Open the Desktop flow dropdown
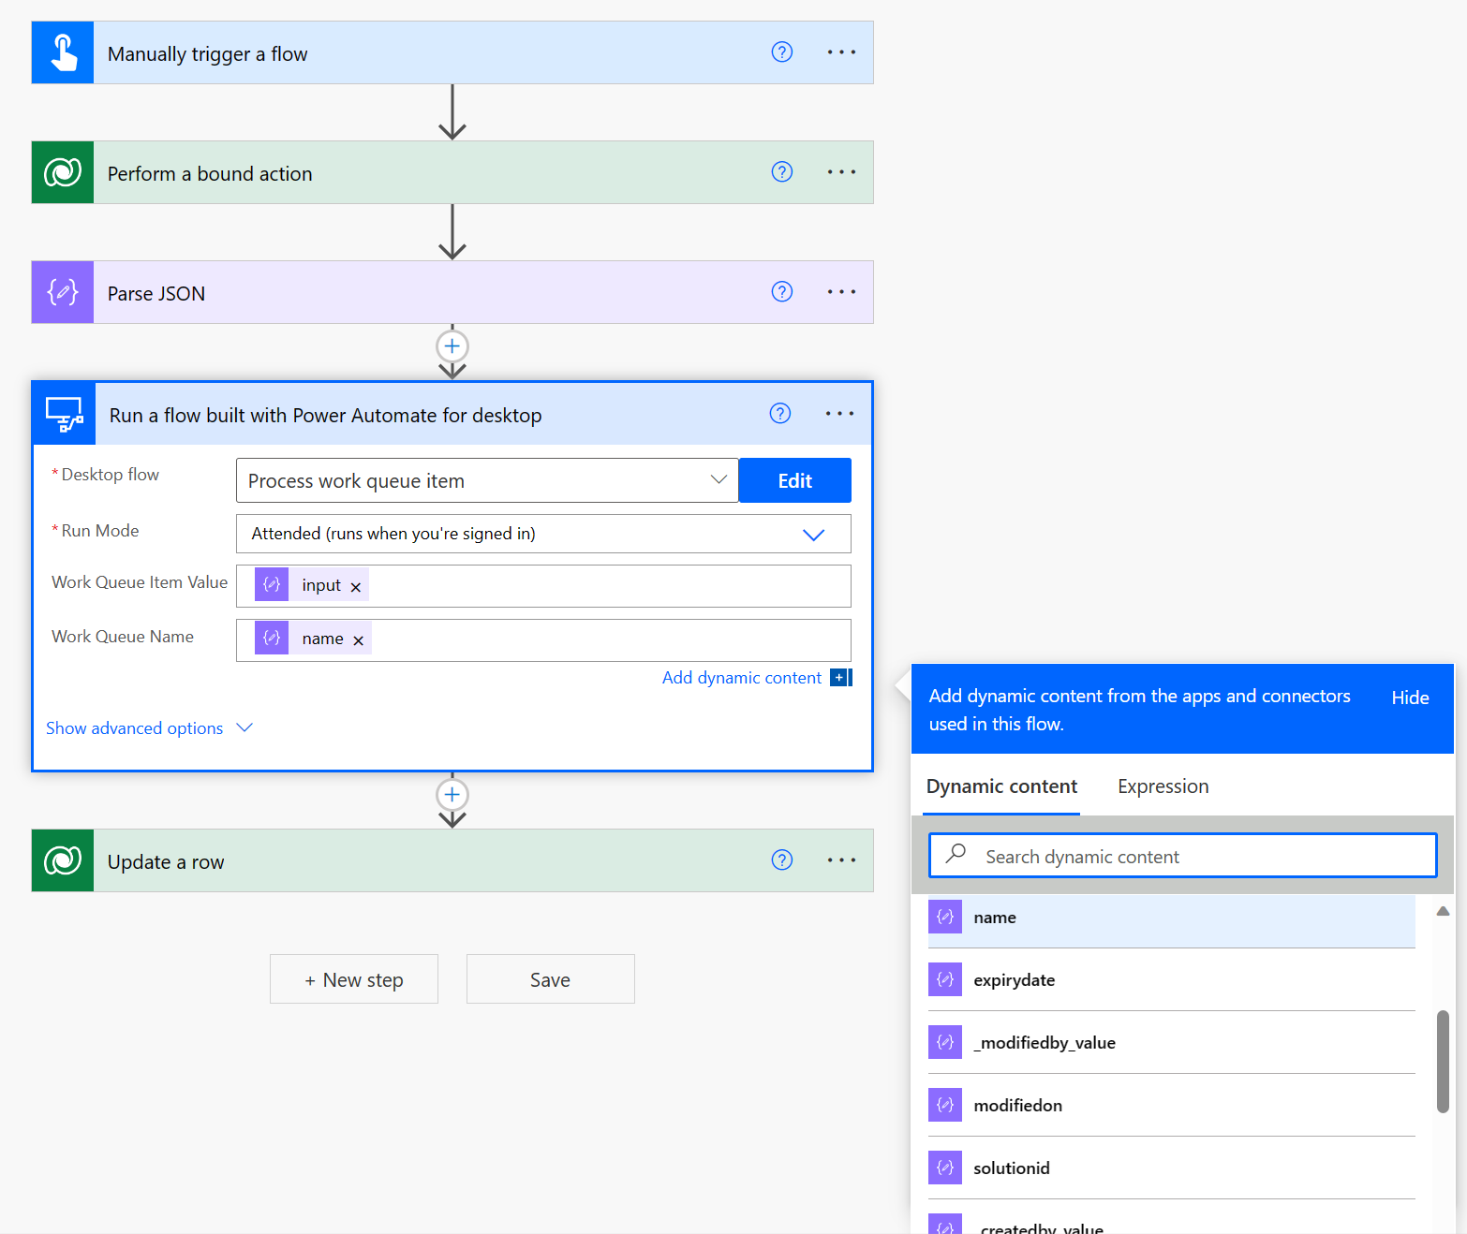Viewport: 1467px width, 1234px height. point(719,480)
